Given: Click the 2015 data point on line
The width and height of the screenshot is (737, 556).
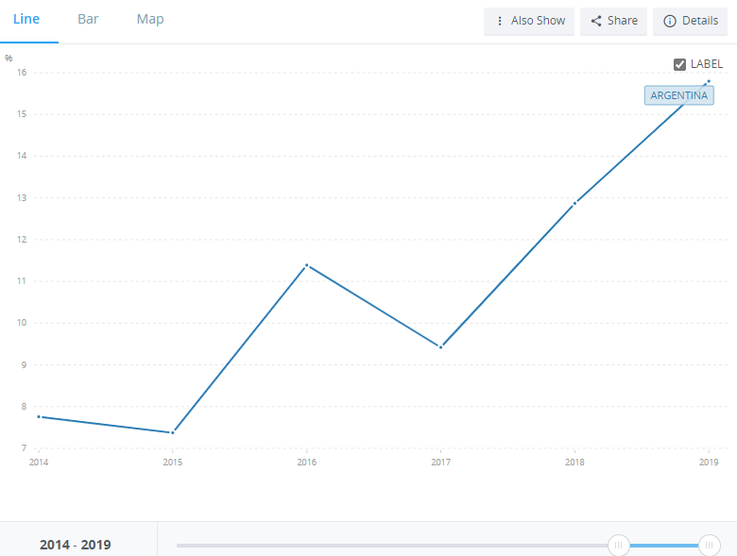Looking at the screenshot, I should click(x=172, y=432).
